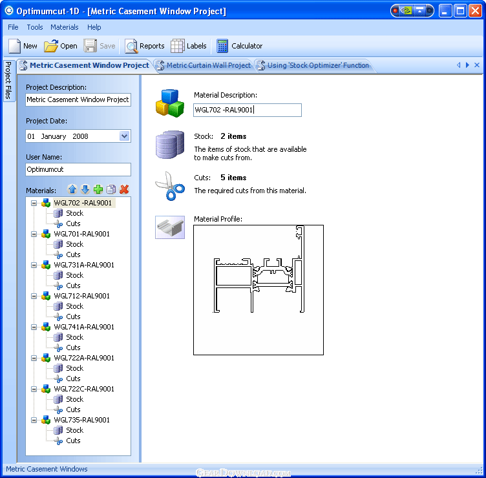The height and width of the screenshot is (478, 486).
Task: Collapse the WGL702 -RAL9001 tree node
Action: (x=34, y=203)
